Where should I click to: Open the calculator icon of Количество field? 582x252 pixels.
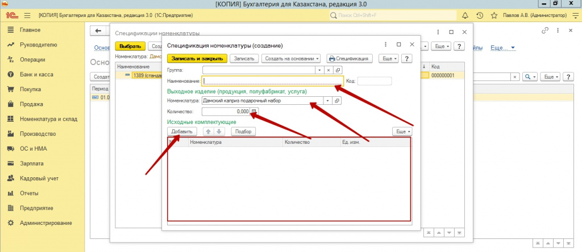[254, 112]
